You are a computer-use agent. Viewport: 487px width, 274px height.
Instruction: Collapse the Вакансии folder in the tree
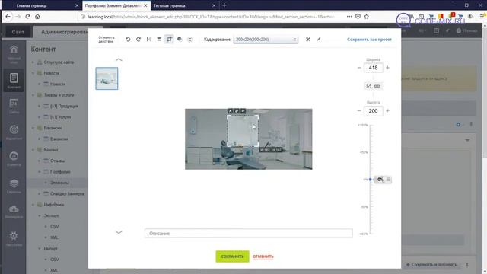coord(33,128)
